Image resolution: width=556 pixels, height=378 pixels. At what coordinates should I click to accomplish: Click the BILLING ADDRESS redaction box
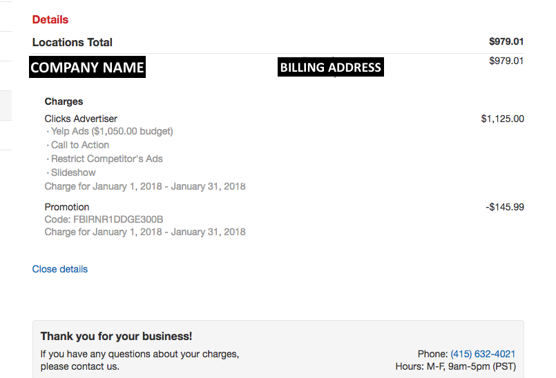pos(330,67)
